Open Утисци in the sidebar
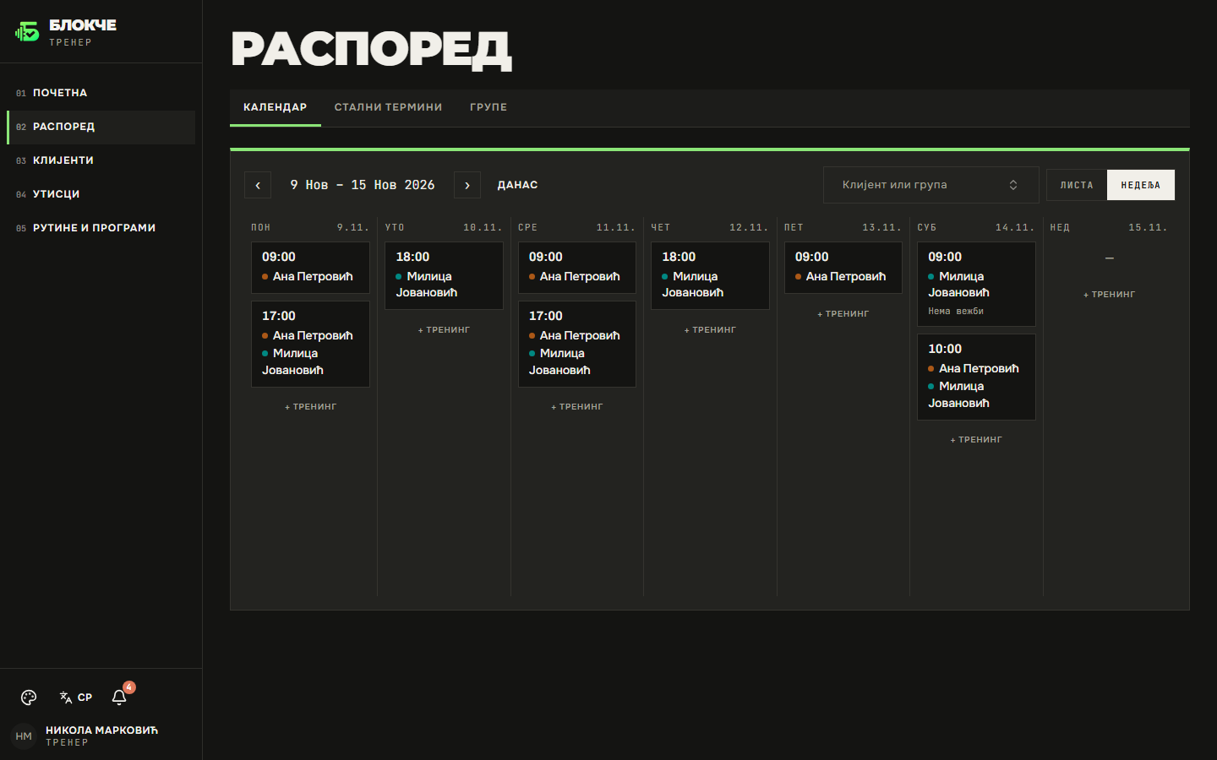Image resolution: width=1217 pixels, height=760 pixels. point(101,194)
